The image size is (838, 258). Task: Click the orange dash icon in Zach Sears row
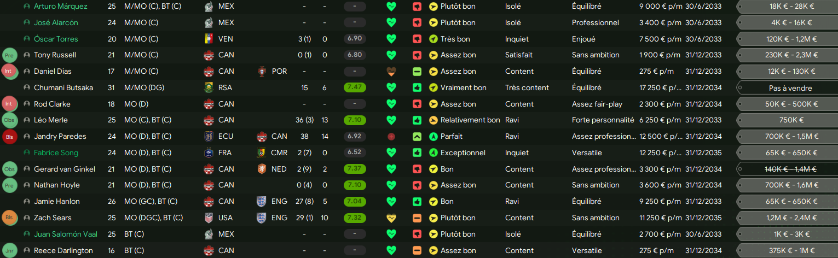tap(417, 218)
